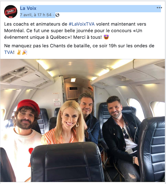Click the globe public audience icon
The image size is (166, 184).
point(57,15)
